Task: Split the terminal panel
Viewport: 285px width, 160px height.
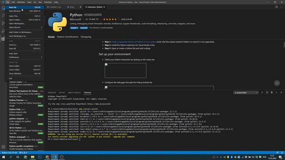Action: (267, 92)
